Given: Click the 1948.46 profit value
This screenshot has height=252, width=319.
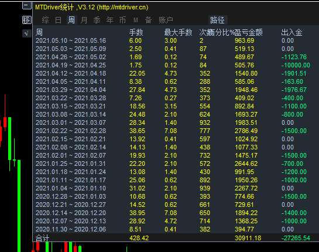Looking at the screenshot, I should coord(246,90).
